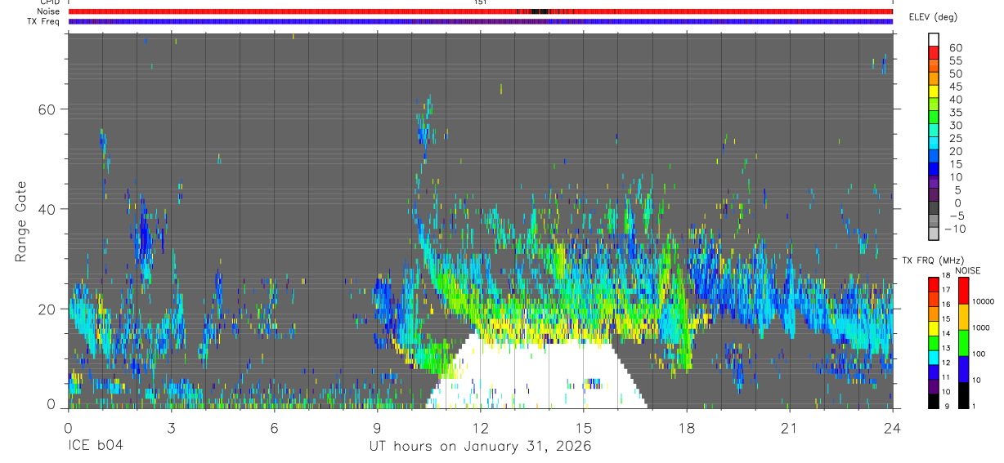This screenshot has width=1004, height=463.
Task: Click the '21' tick on UT hours axis
Action: (789, 426)
